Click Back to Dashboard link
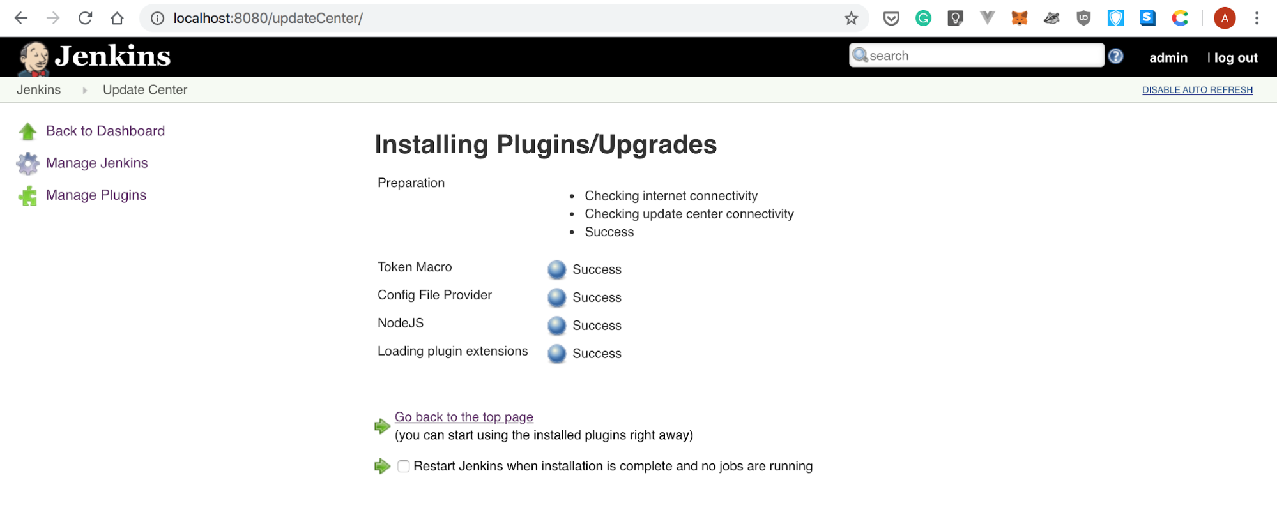Image resolution: width=1277 pixels, height=510 pixels. 105,131
